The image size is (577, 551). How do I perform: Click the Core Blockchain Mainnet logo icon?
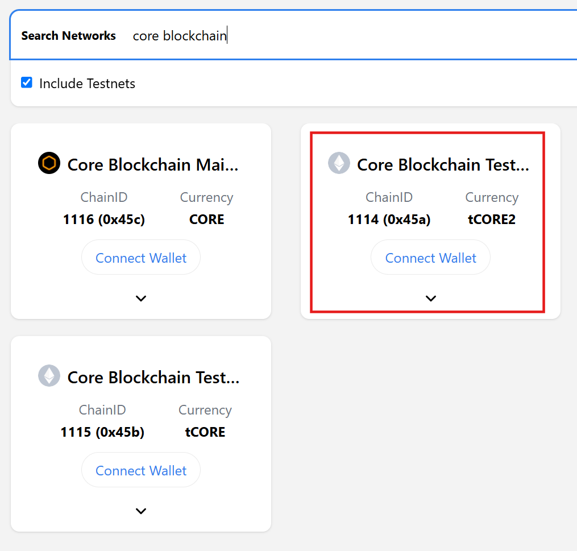point(49,163)
